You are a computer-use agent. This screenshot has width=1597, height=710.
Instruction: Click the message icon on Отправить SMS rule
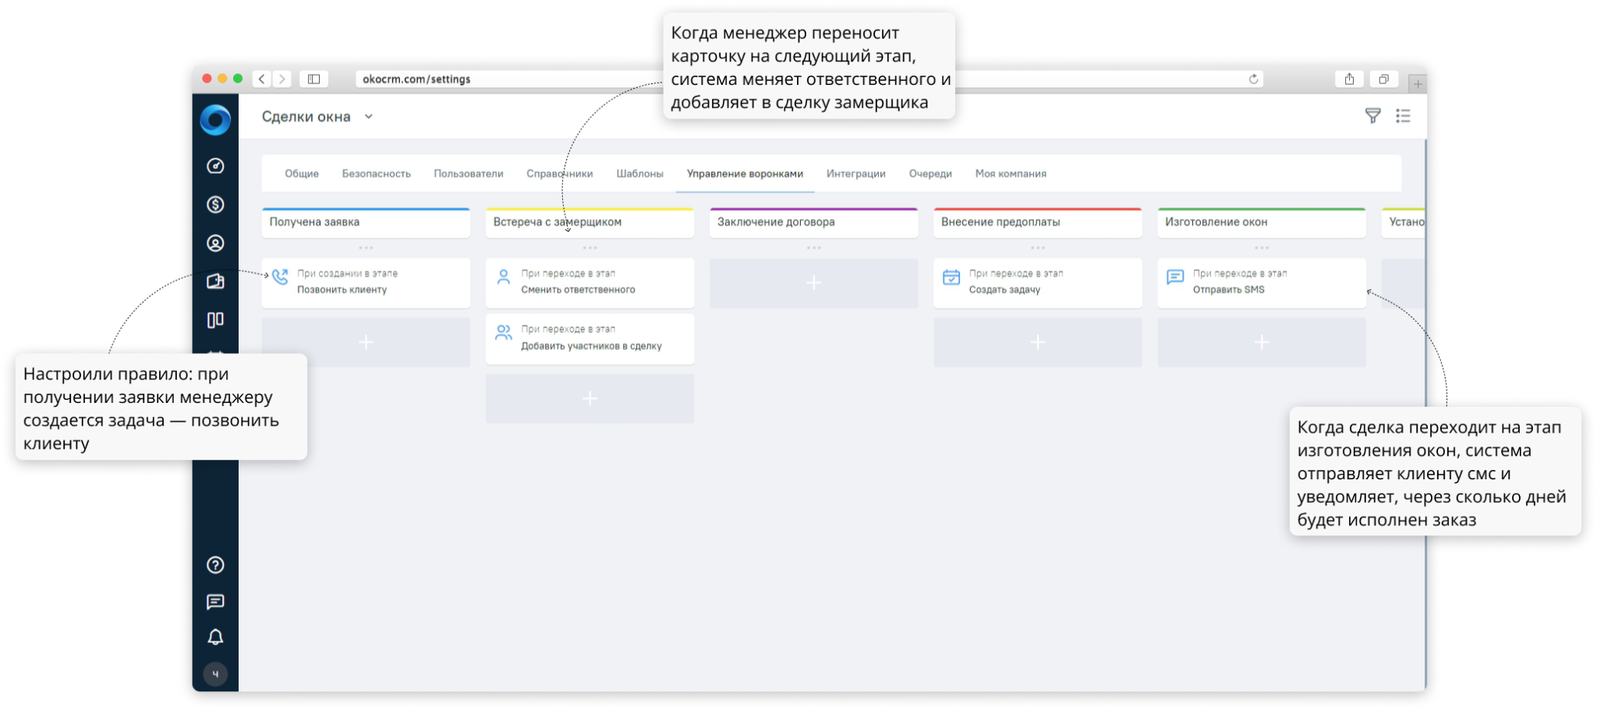[1175, 277]
